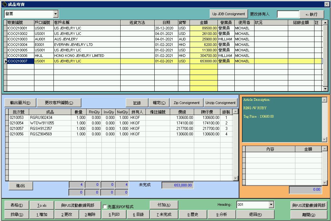
Task: Click the 進/出 button
Action: [21, 186]
